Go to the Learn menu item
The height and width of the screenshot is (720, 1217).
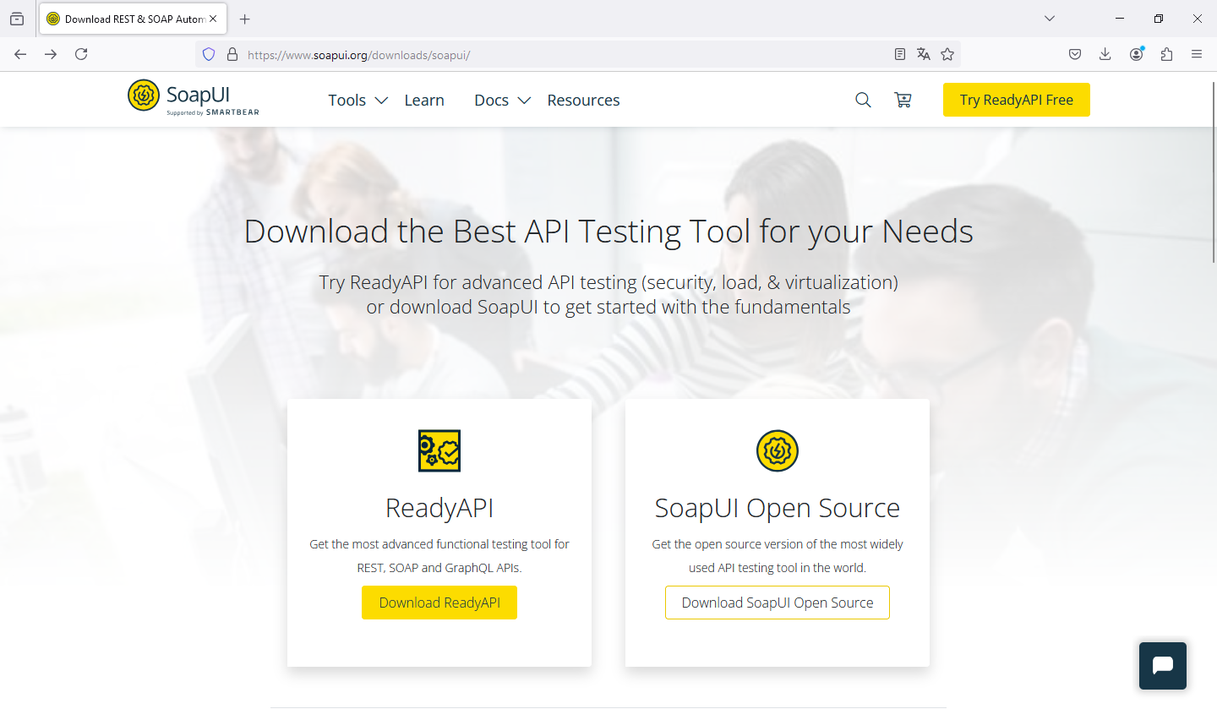pyautogui.click(x=424, y=100)
